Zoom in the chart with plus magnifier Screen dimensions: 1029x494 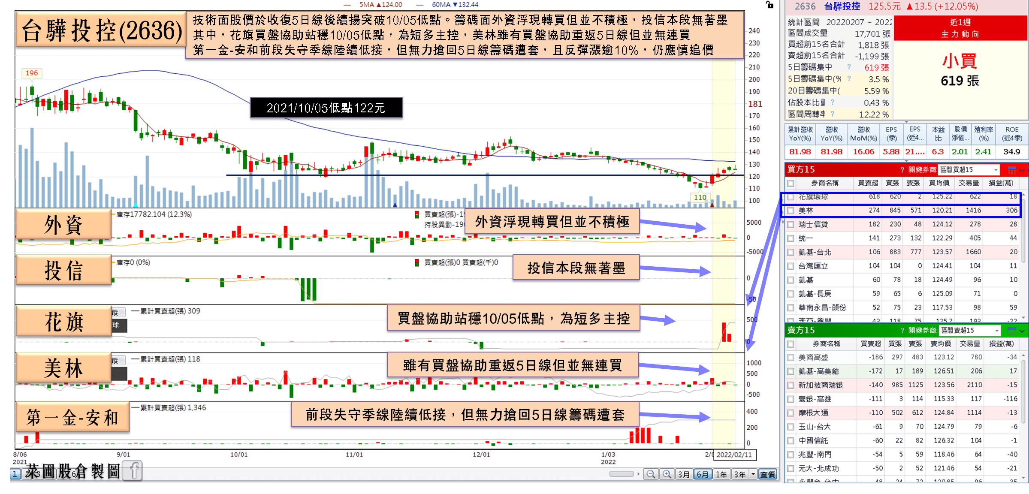[667, 474]
